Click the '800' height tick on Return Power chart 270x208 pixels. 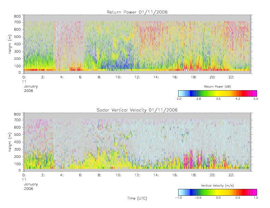(17, 16)
